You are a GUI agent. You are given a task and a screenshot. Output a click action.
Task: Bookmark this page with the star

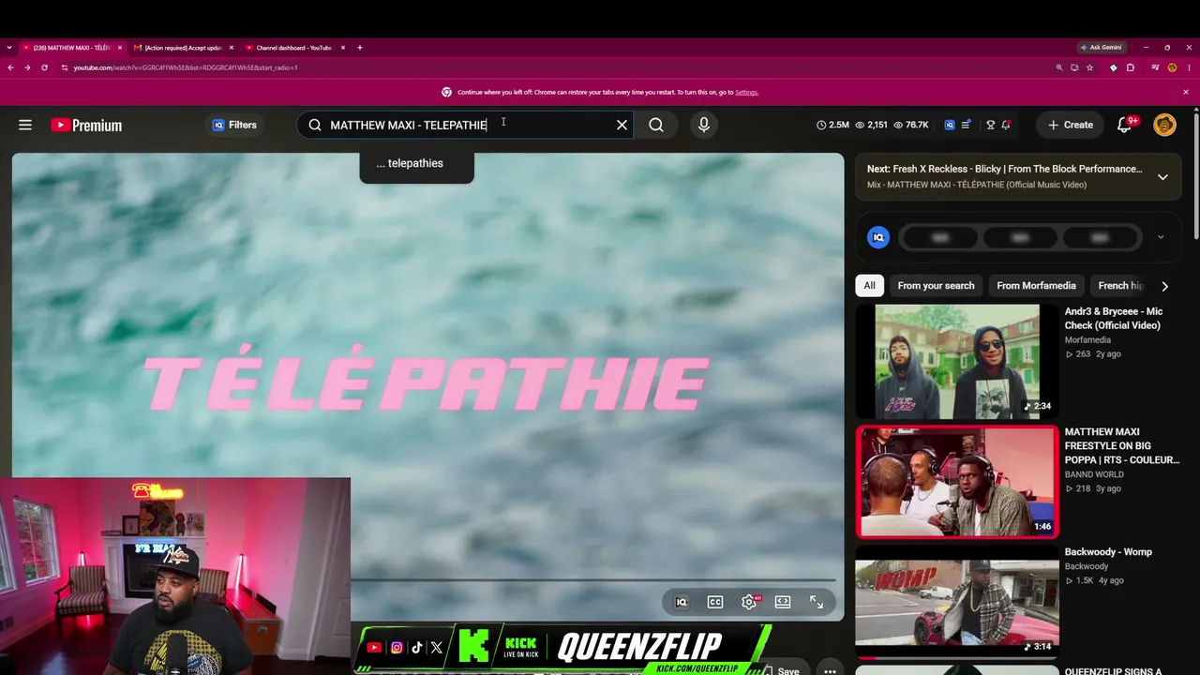1089,67
